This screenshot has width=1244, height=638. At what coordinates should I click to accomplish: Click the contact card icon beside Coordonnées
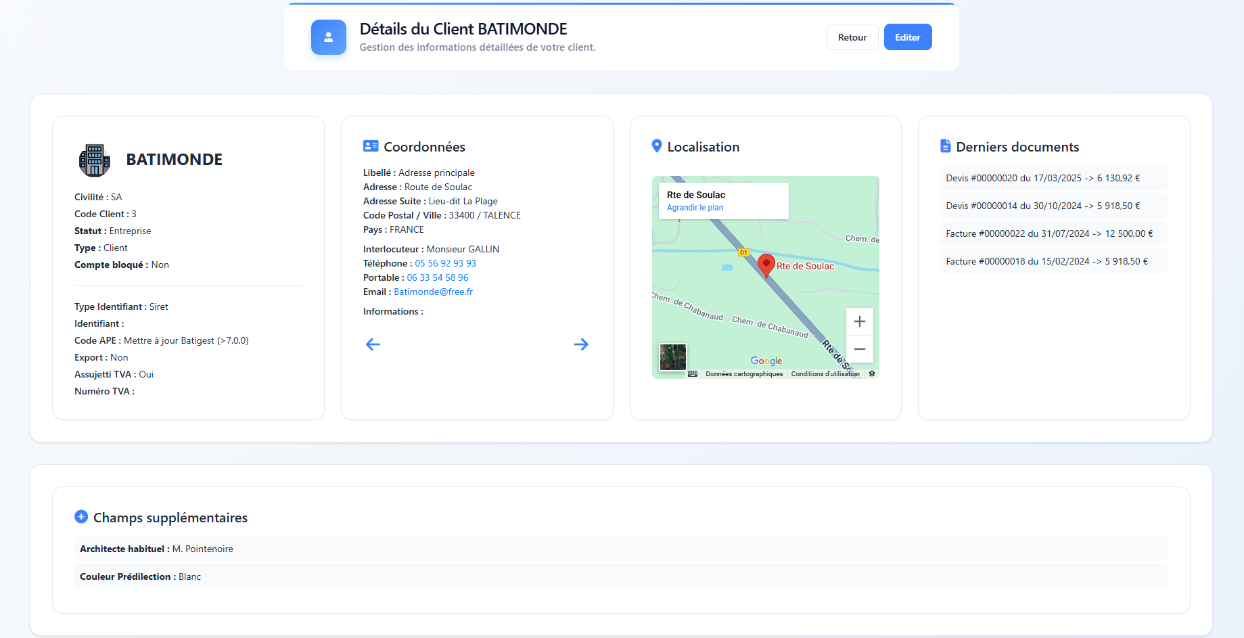pyautogui.click(x=370, y=145)
